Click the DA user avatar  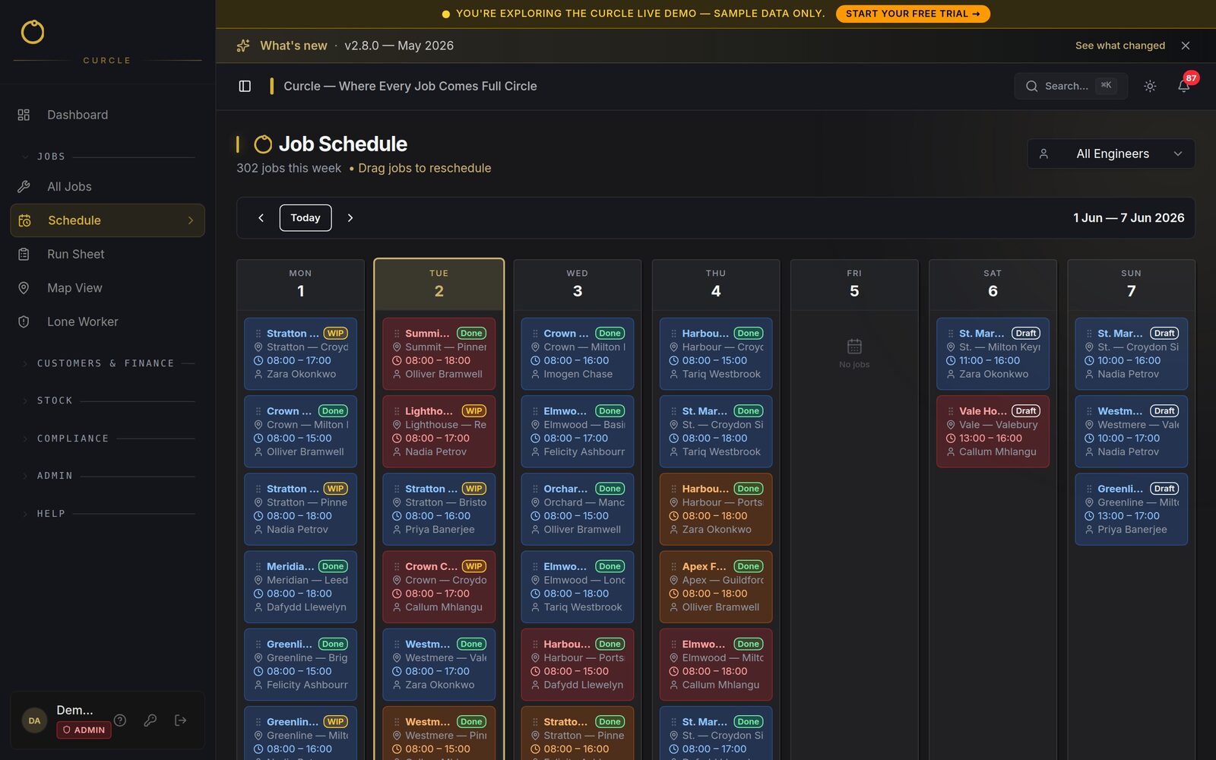[34, 720]
